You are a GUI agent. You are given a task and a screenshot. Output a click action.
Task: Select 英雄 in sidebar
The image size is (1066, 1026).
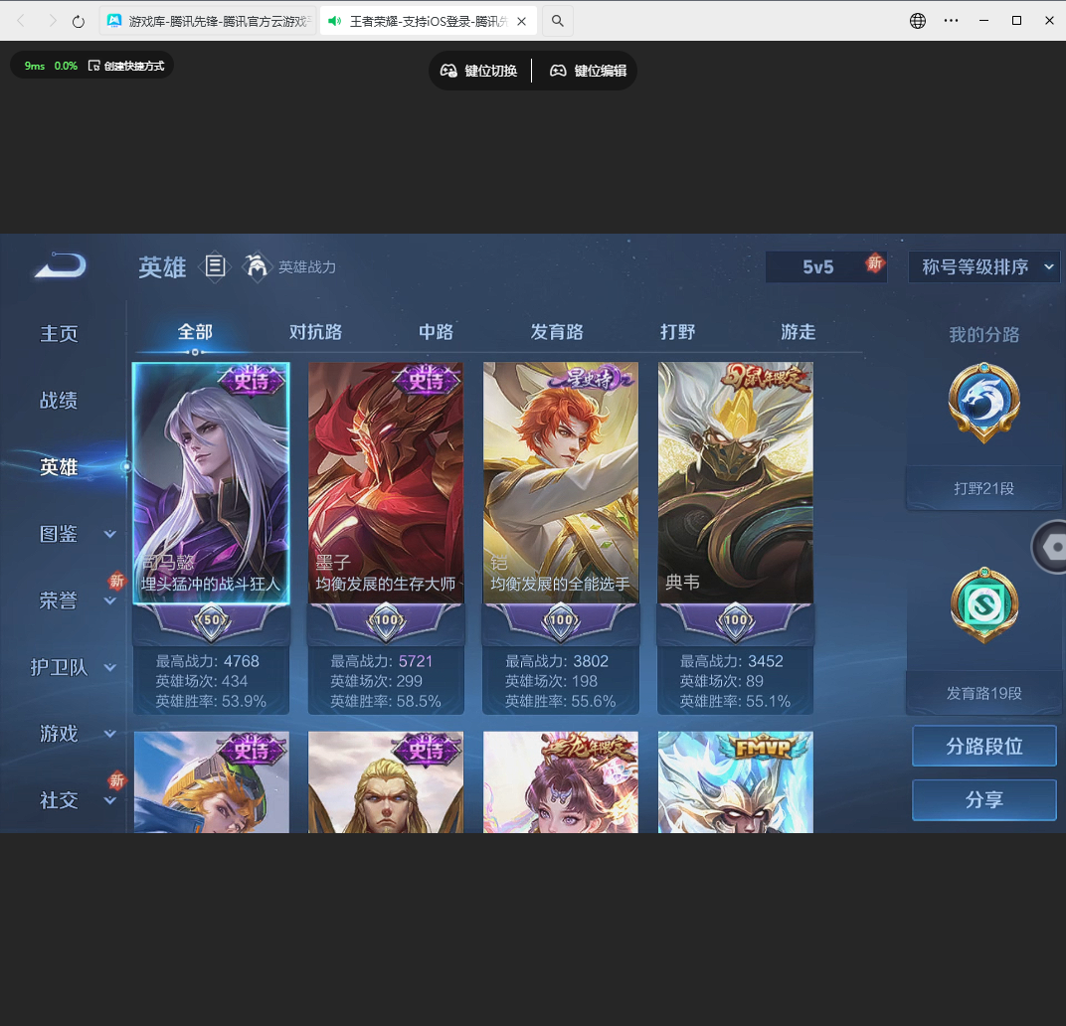coord(59,467)
